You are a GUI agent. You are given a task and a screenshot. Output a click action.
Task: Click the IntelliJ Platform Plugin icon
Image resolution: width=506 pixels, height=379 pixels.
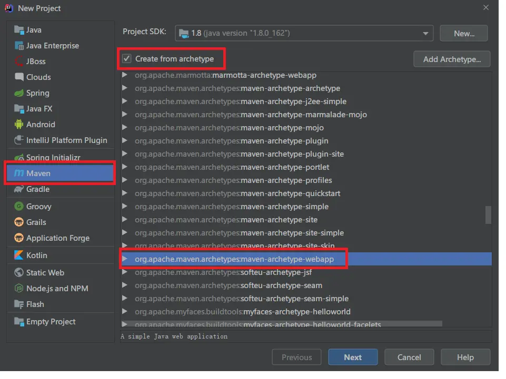[19, 141]
